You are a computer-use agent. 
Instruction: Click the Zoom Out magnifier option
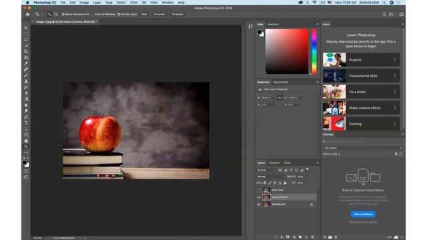coord(56,14)
